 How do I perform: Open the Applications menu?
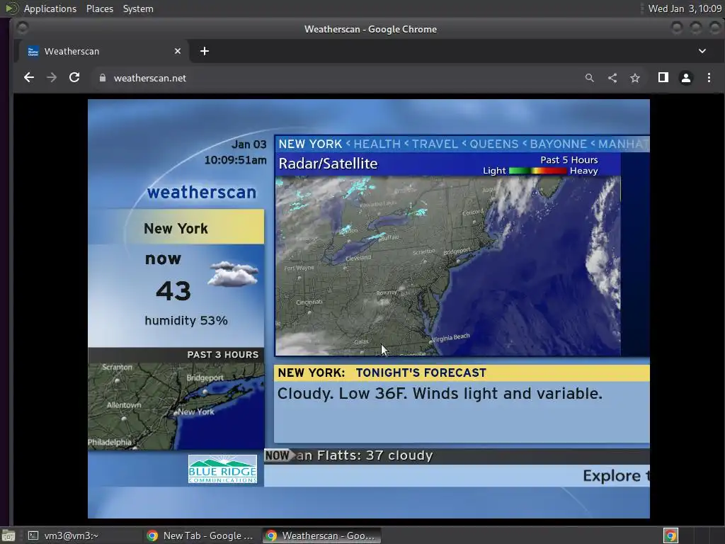[50, 8]
